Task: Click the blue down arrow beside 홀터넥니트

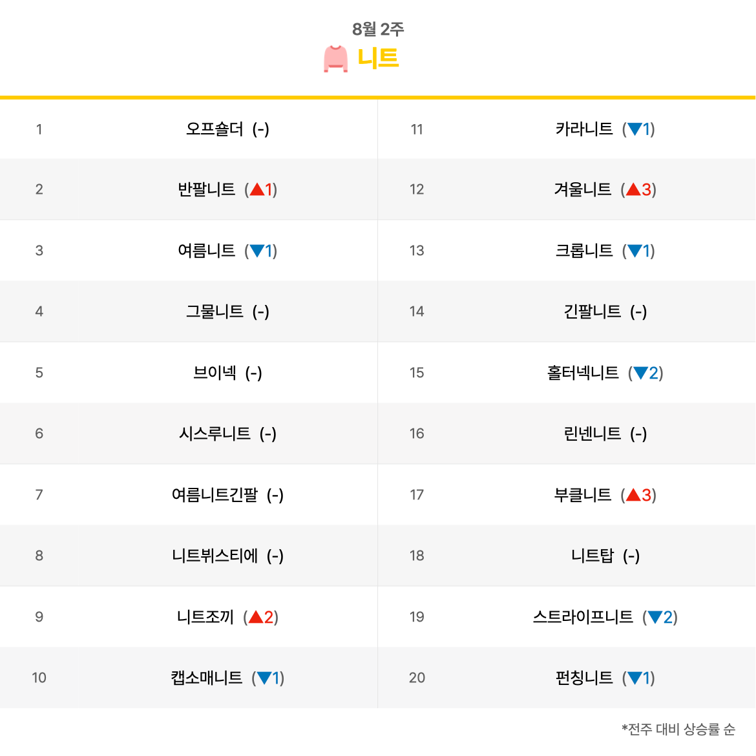Action: pos(640,373)
